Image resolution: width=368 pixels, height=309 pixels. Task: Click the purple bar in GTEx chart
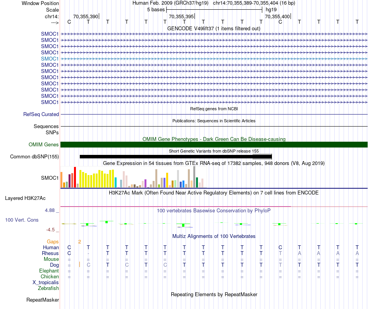tap(145, 184)
